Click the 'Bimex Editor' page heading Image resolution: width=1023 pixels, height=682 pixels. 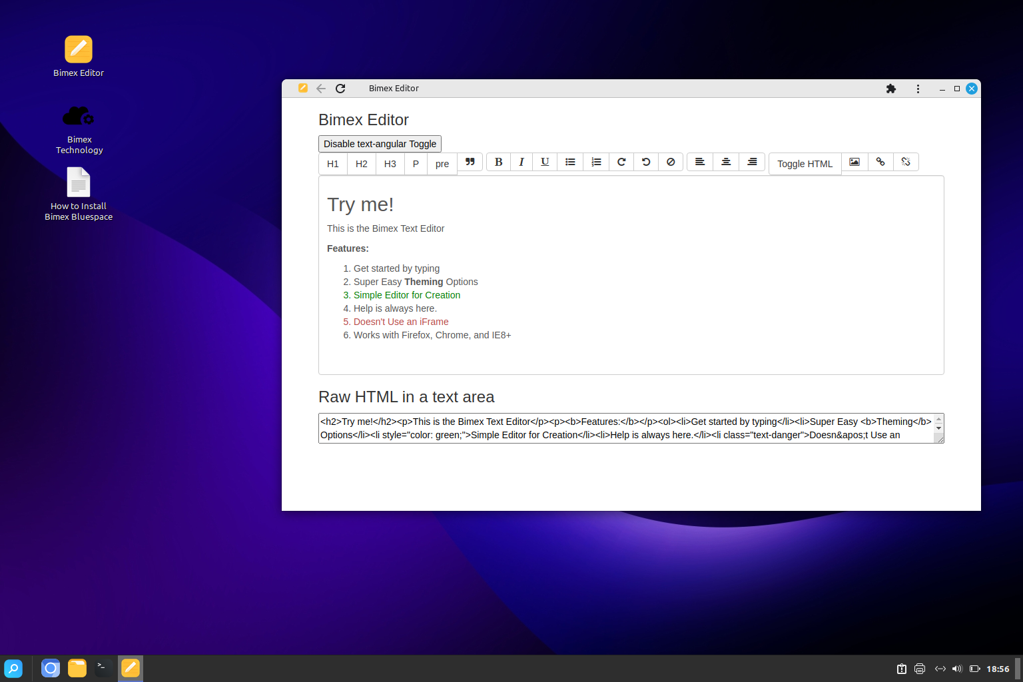(x=364, y=120)
